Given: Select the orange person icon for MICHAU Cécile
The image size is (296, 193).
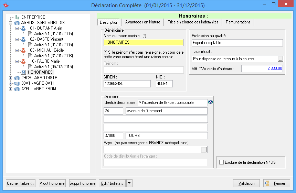Looking at the screenshot, I should [x=23, y=50].
